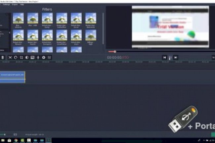Open the Help menu
215x143 pixels.
[22, 5]
